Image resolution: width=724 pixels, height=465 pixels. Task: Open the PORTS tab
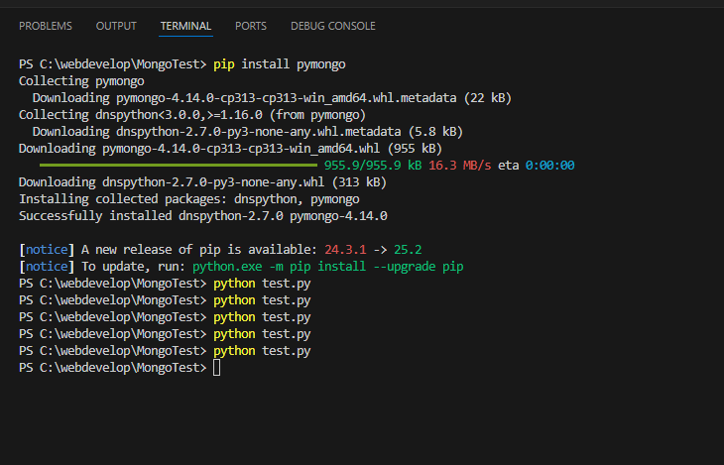pyautogui.click(x=251, y=26)
